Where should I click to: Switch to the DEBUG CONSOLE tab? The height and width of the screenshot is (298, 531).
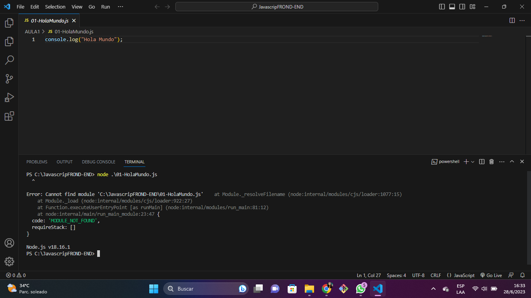point(98,162)
